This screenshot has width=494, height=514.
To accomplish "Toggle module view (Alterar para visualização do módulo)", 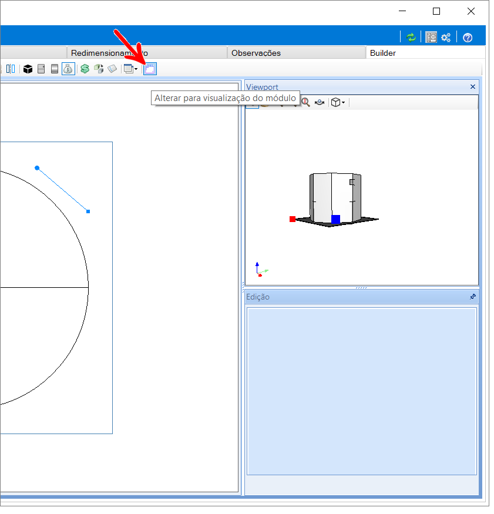I will pos(152,69).
